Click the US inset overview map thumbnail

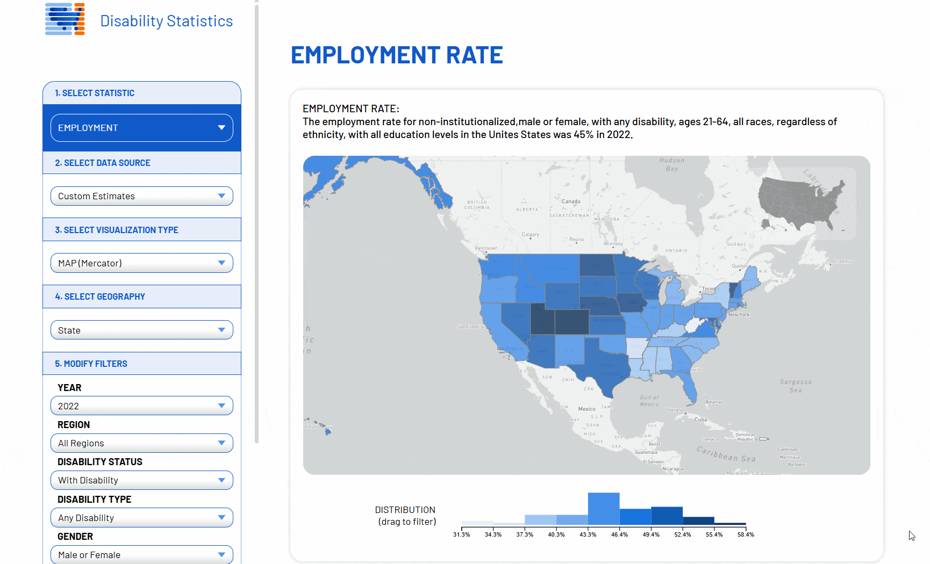(x=801, y=203)
